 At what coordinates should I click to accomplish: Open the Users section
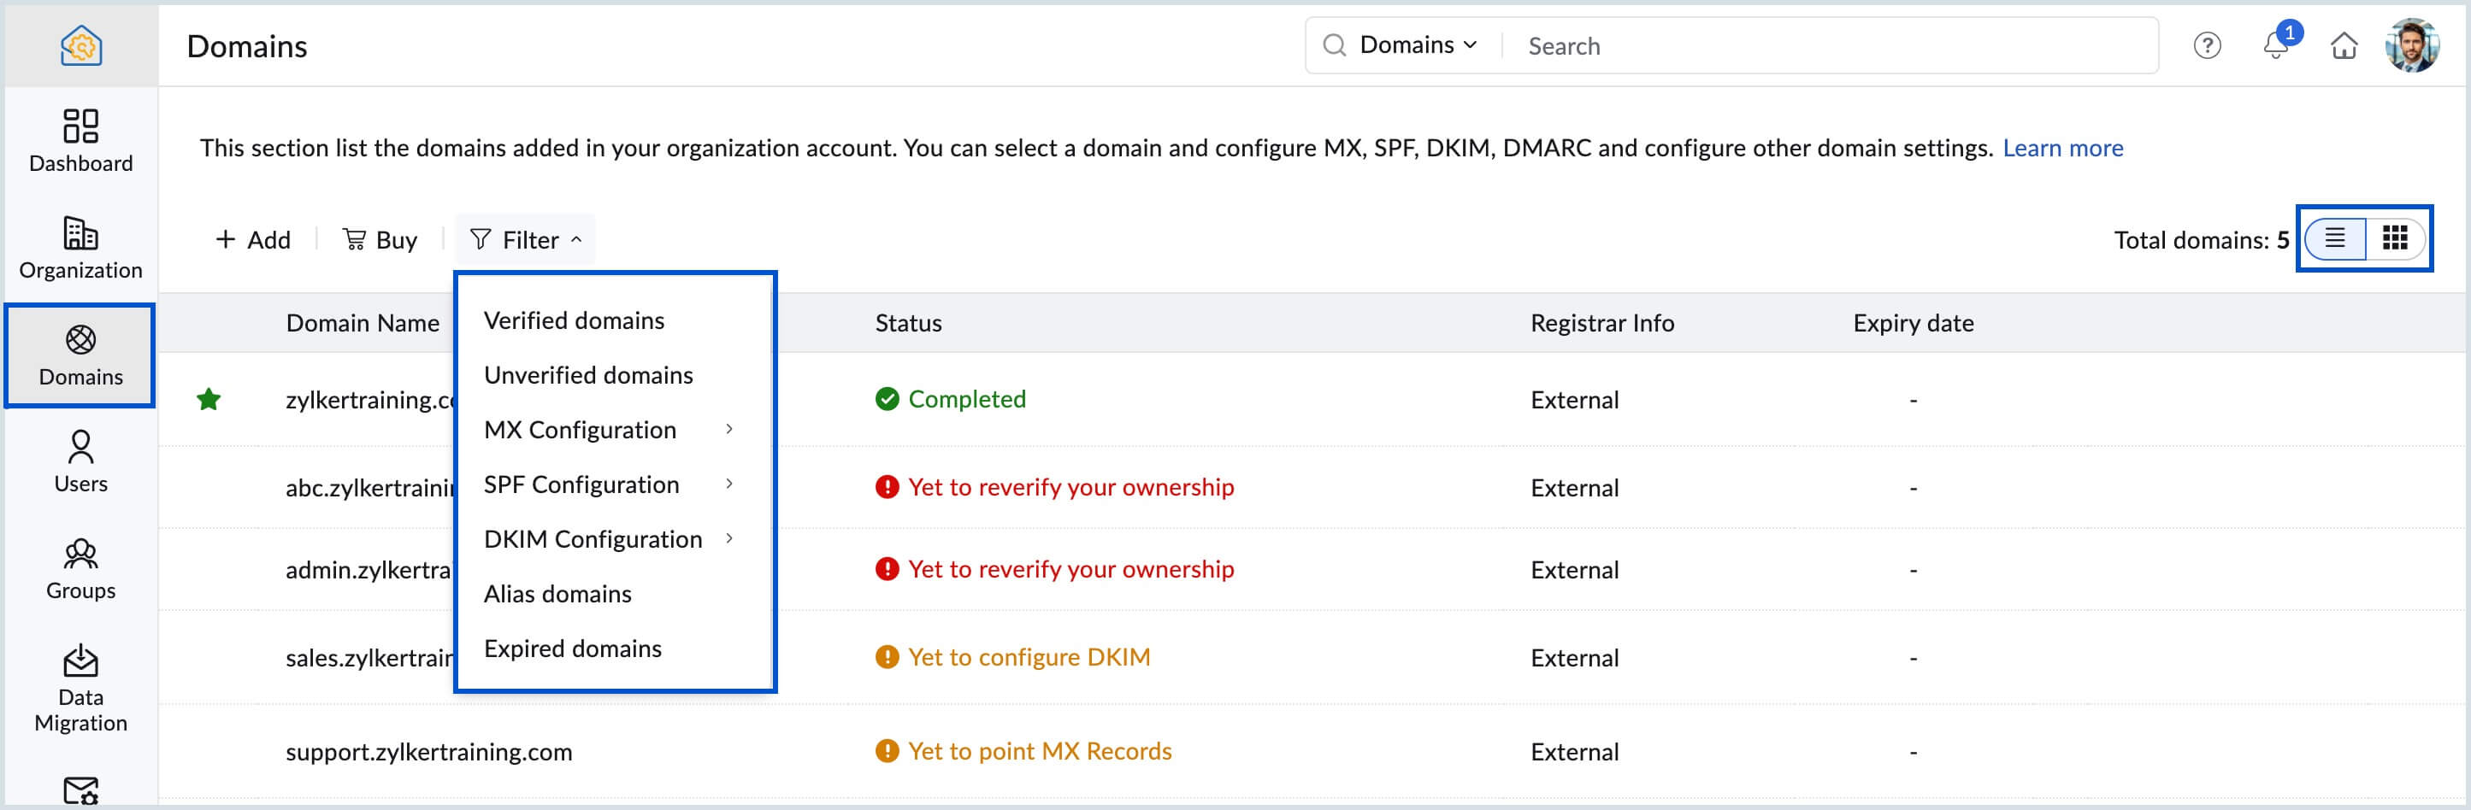80,461
